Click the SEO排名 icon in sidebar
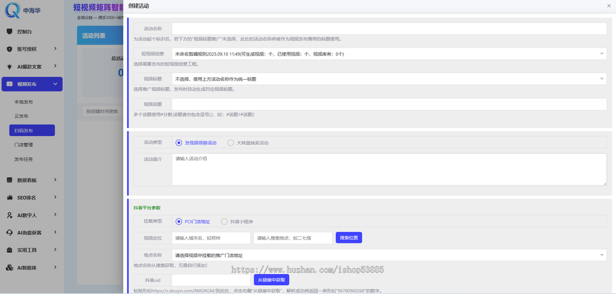 [x=9, y=197]
